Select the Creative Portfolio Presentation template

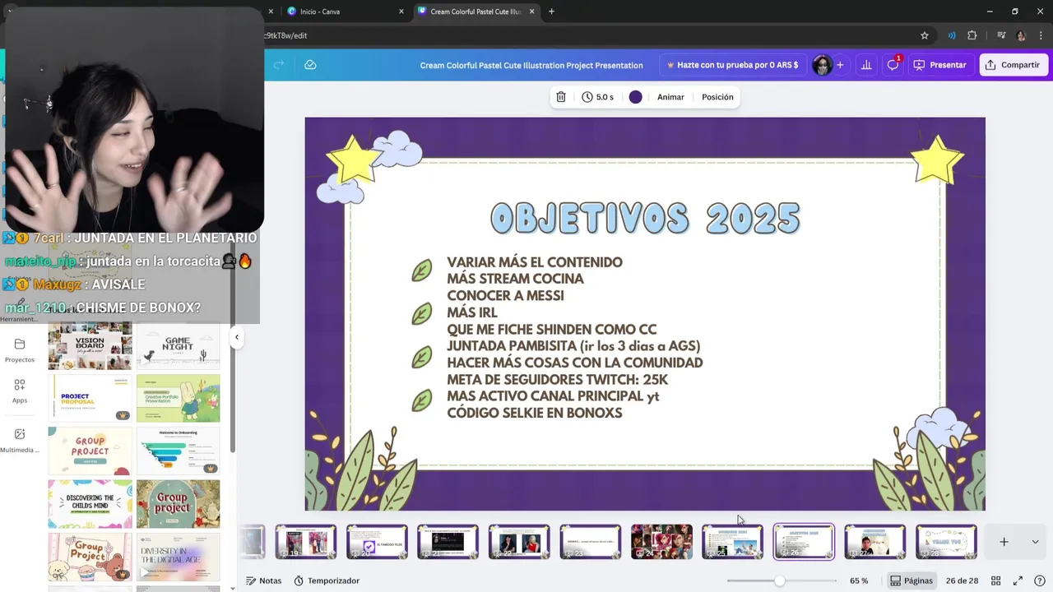click(x=178, y=398)
